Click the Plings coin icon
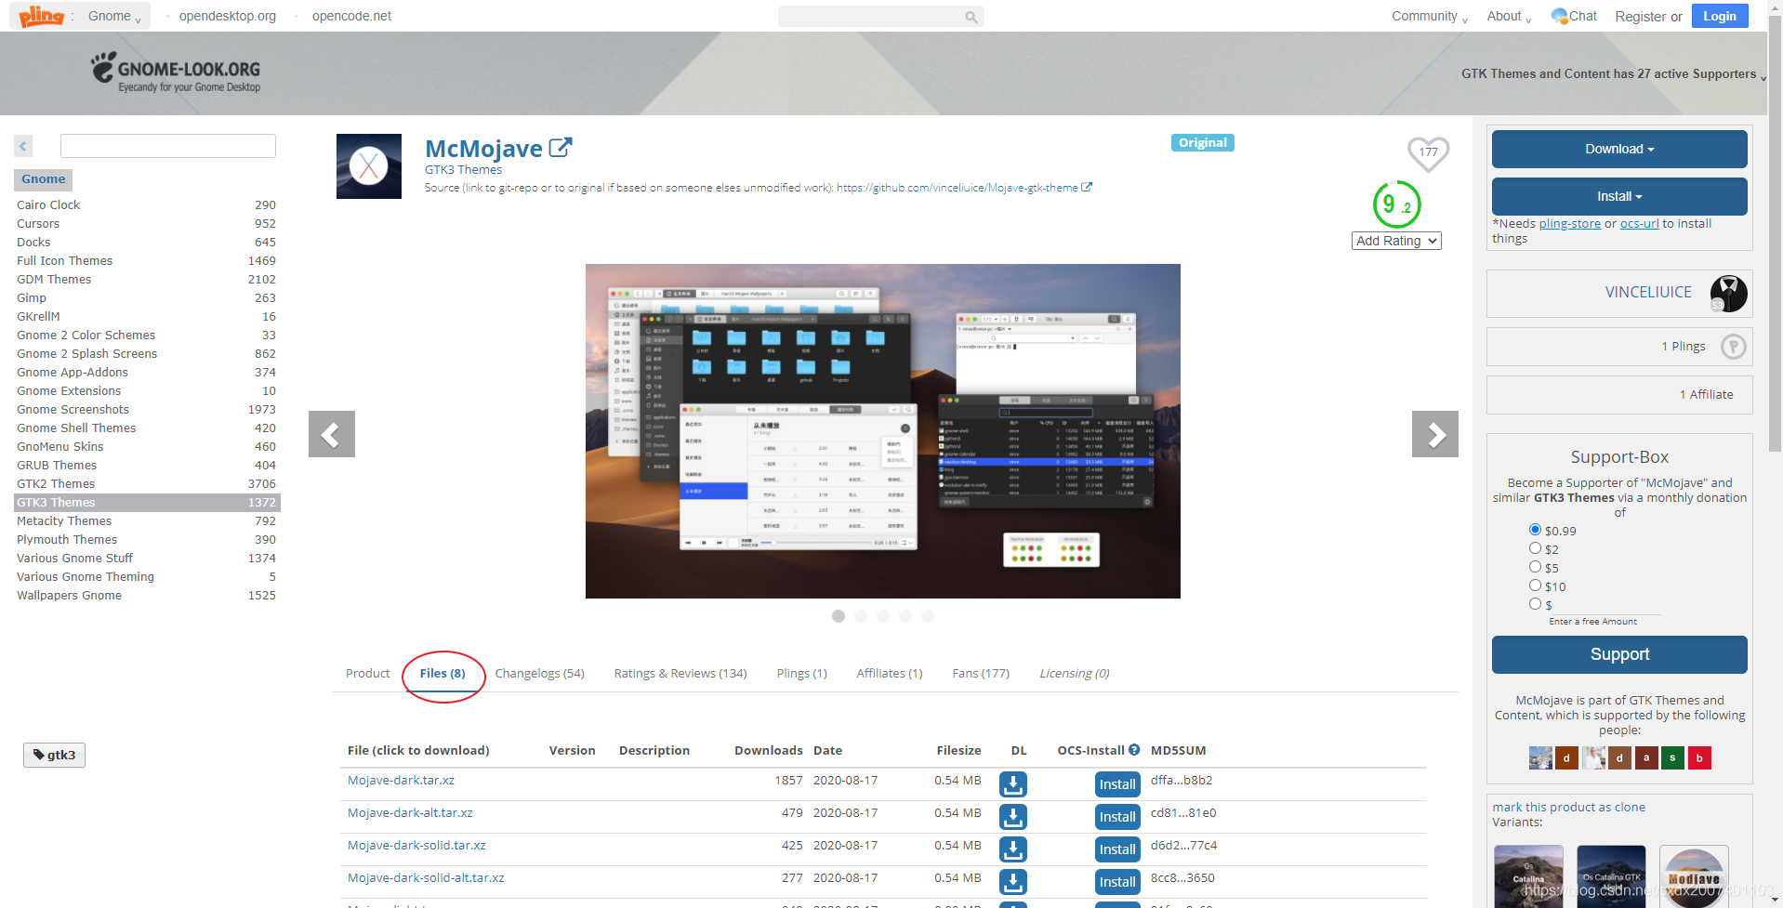The height and width of the screenshot is (908, 1783). (x=1733, y=347)
